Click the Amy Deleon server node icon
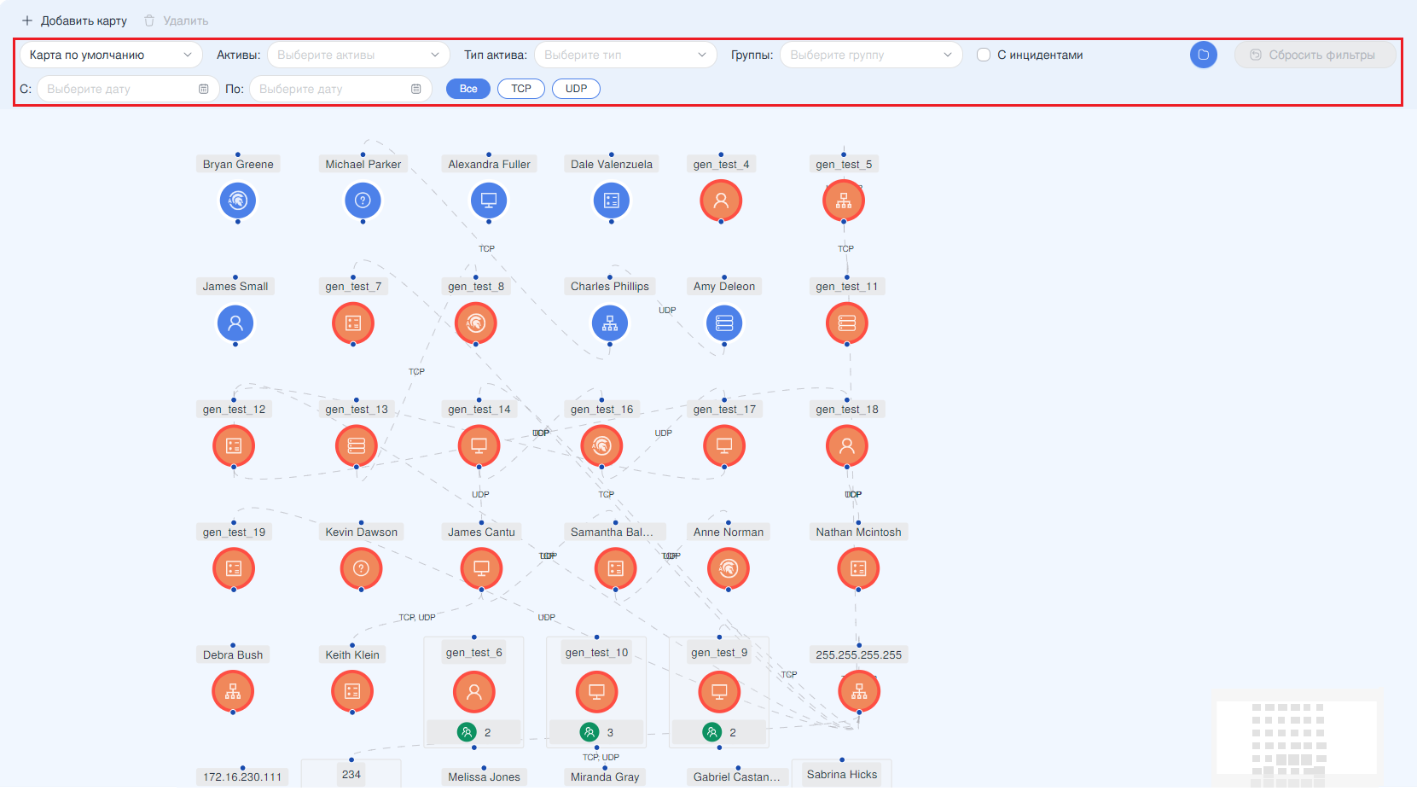The height and width of the screenshot is (791, 1417). tap(724, 323)
